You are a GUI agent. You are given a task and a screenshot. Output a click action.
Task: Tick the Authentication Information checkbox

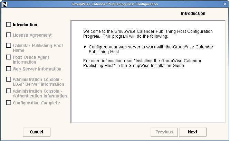(9, 91)
